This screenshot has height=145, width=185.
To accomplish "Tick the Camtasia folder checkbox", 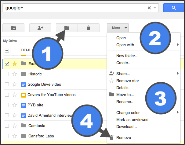I will (7, 126).
